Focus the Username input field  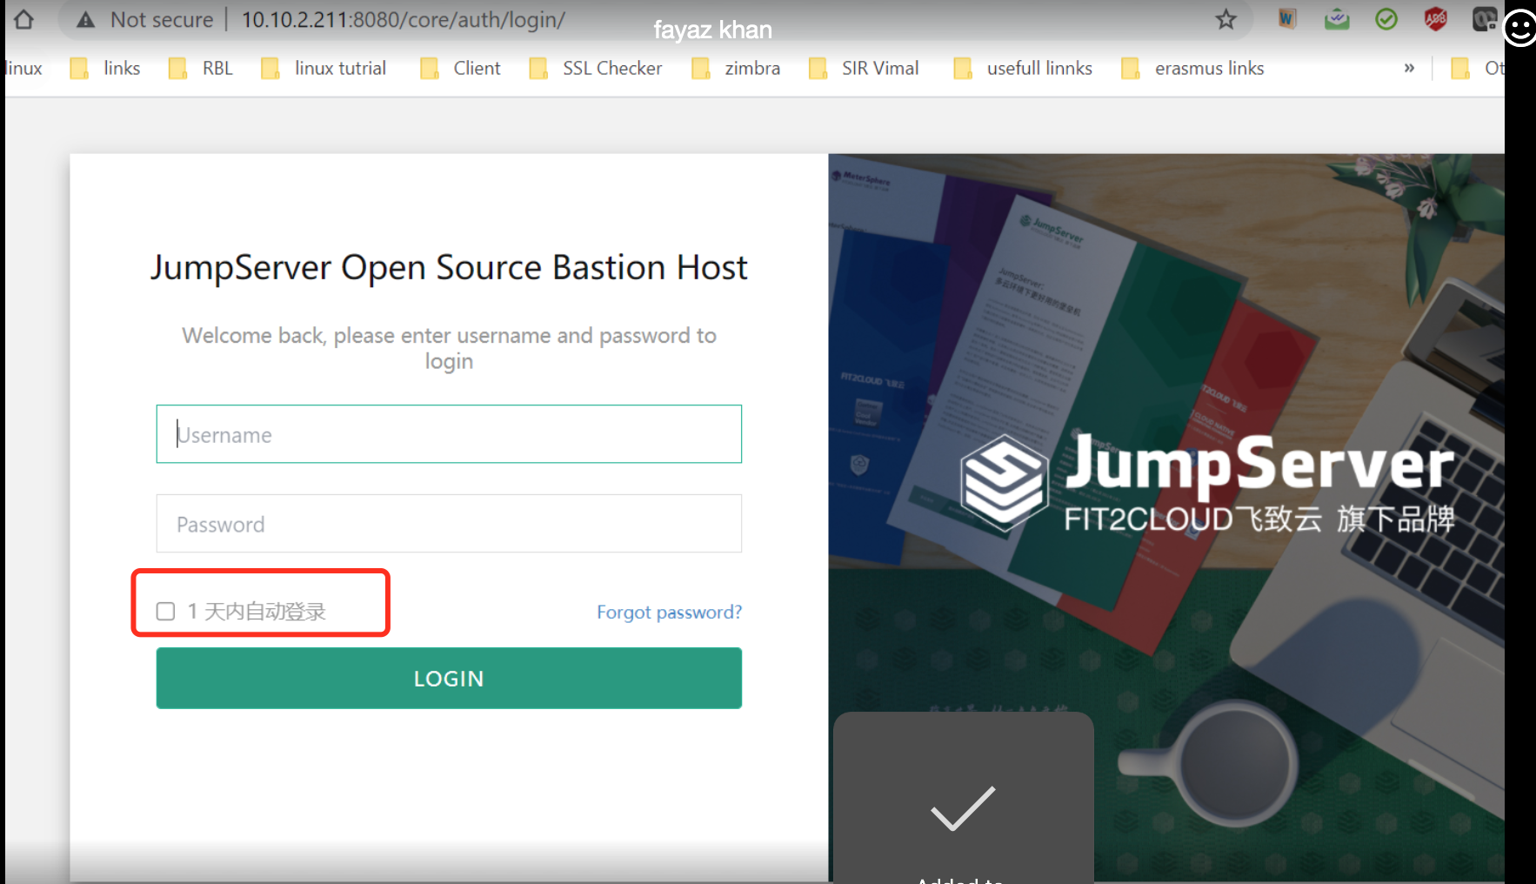(x=449, y=434)
